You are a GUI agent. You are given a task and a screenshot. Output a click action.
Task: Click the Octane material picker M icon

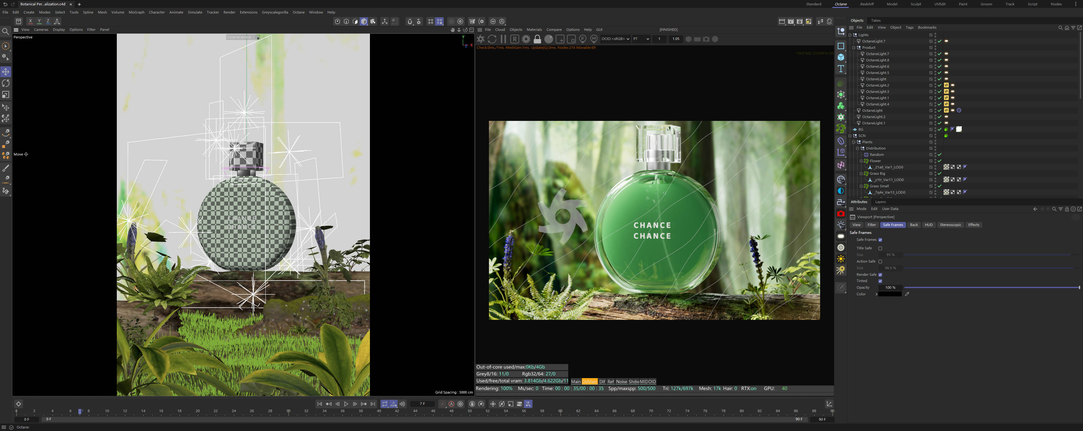point(594,39)
